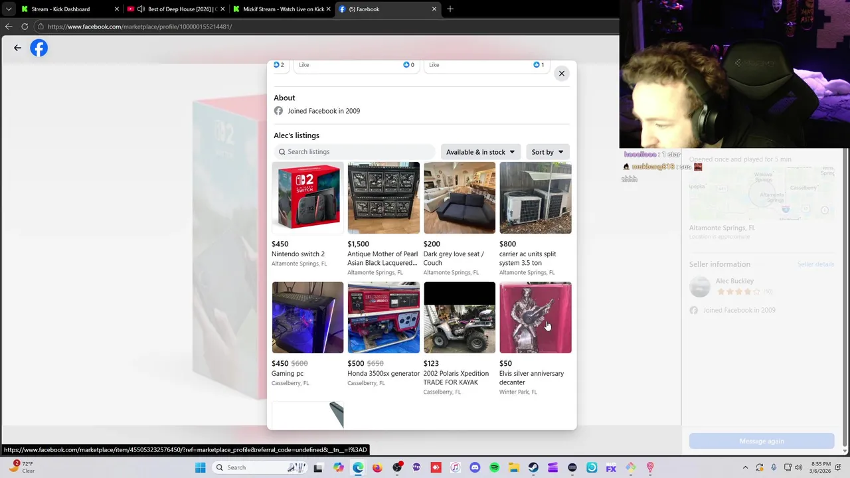This screenshot has height=478, width=850.
Task: Click the address bar URL
Action: click(x=139, y=27)
